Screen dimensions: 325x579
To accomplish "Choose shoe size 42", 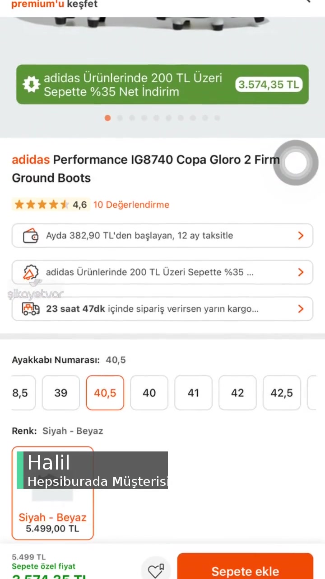I will (x=237, y=393).
